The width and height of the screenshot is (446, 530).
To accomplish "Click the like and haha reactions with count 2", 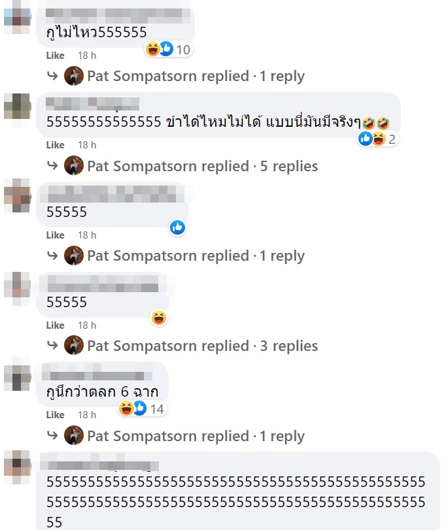I will point(378,139).
